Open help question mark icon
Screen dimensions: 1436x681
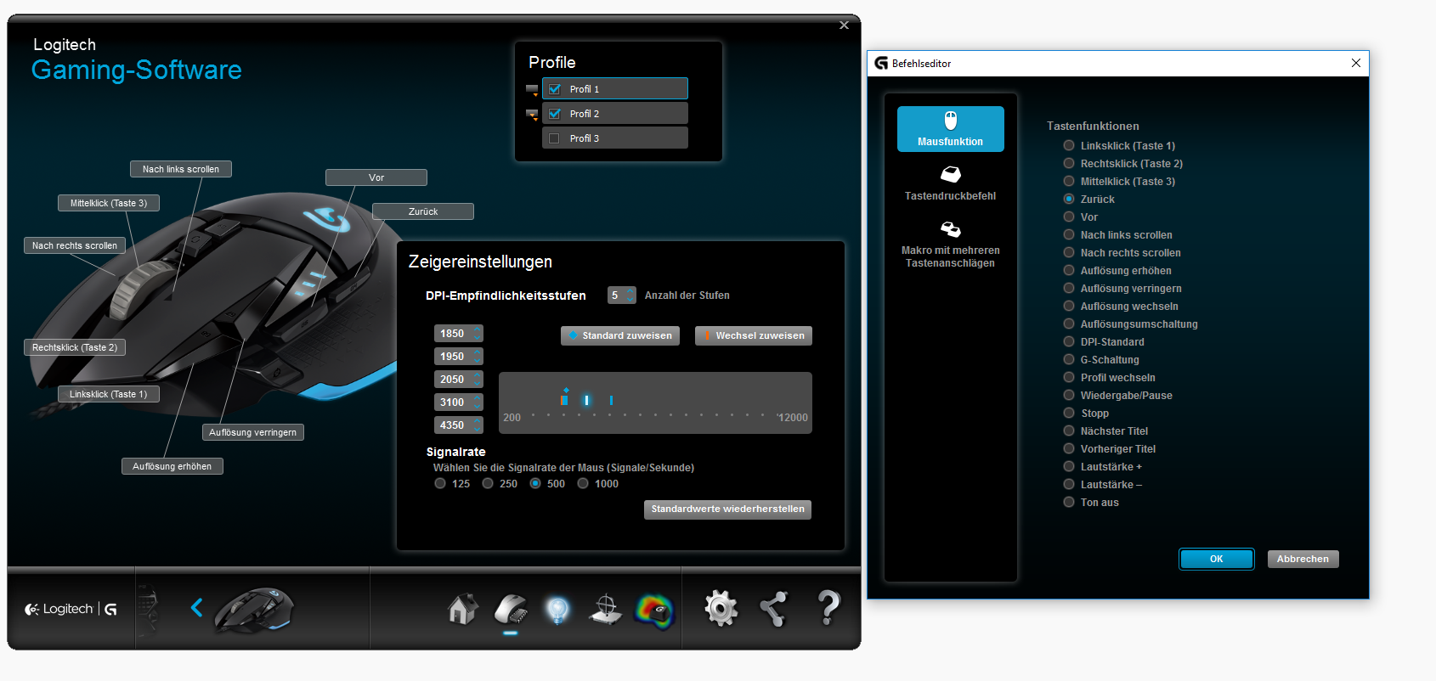point(828,608)
